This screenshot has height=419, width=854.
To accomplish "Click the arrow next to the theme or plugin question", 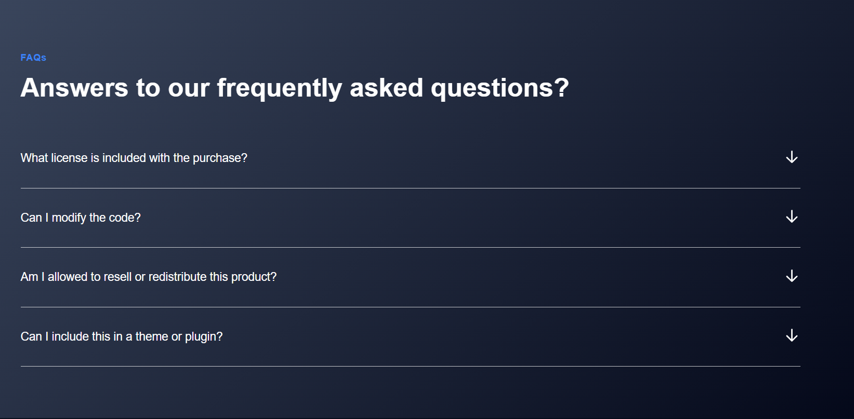I will tap(791, 336).
